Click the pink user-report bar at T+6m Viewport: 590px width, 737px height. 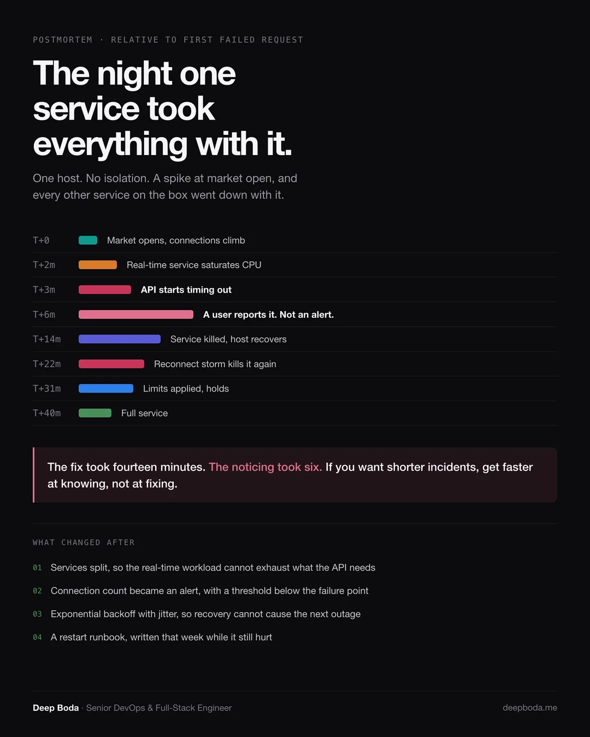136,314
